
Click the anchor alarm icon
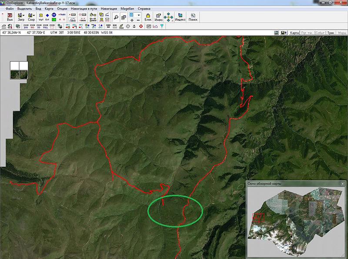[x=134, y=26]
